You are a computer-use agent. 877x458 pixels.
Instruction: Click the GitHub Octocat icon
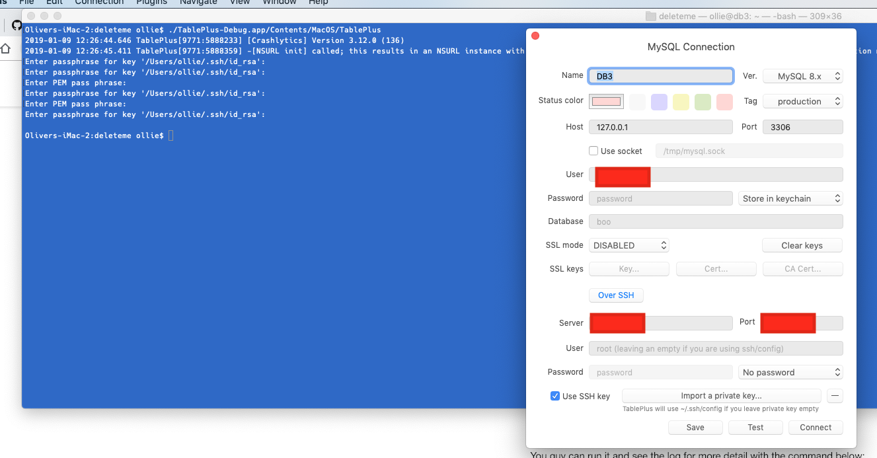16,24
